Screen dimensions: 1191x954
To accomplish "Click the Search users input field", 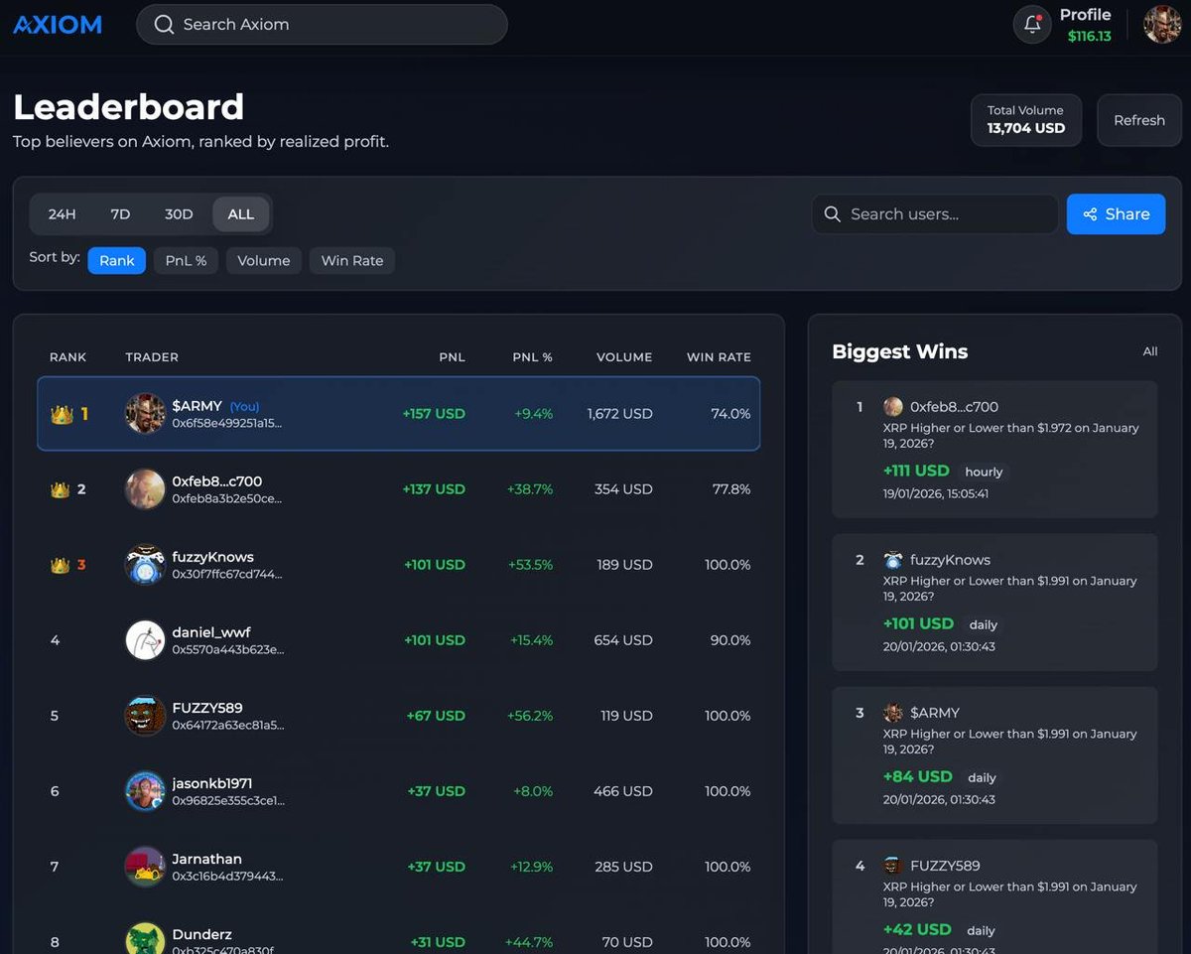I will pyautogui.click(x=933, y=213).
